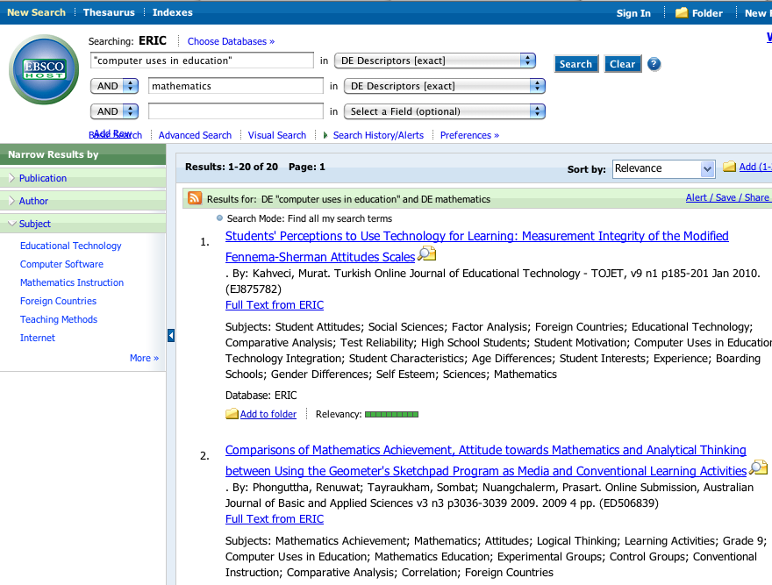Open the Indexes menu item
772x585 pixels.
click(172, 13)
